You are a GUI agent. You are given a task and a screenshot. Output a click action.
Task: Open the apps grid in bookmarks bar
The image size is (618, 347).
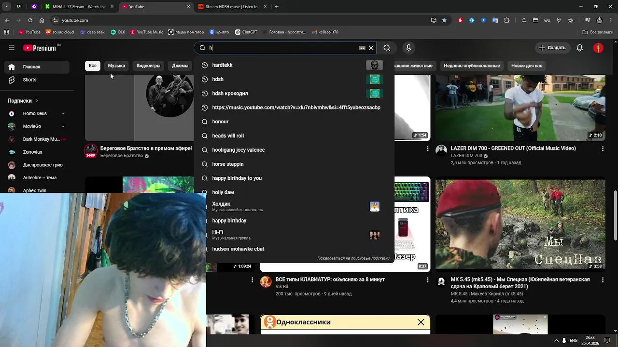[x=6, y=32]
